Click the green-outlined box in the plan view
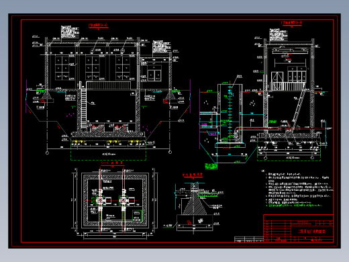 pos(137,216)
